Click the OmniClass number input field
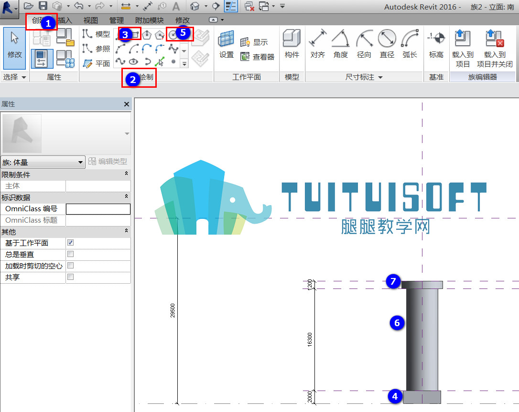 coord(98,209)
